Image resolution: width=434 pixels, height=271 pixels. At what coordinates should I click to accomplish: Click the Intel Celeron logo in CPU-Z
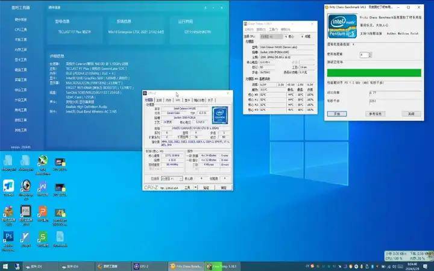tap(220, 115)
